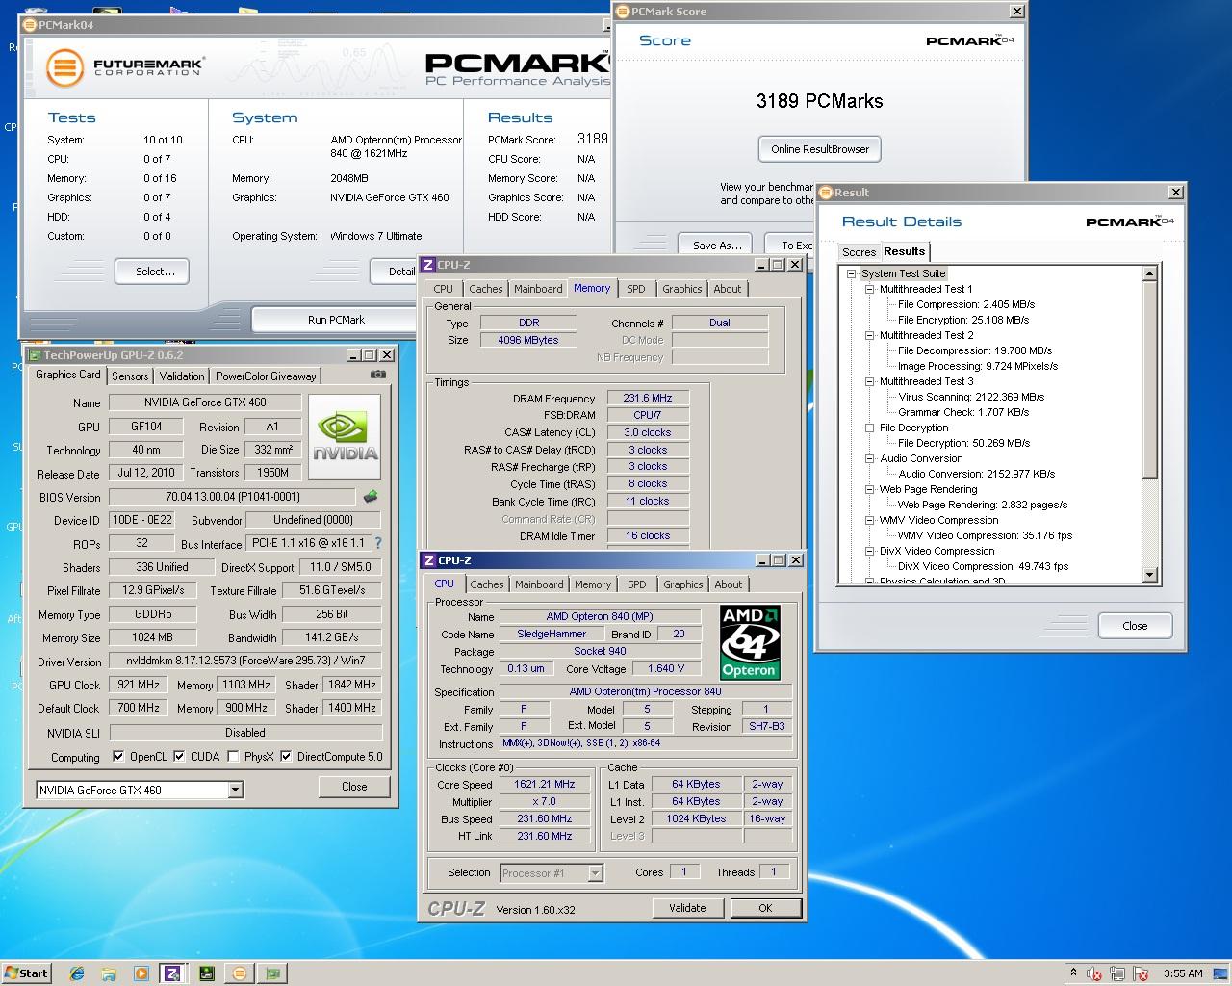The image size is (1232, 986).
Task: Click the show desktop icon beside the clock
Action: 1222,973
